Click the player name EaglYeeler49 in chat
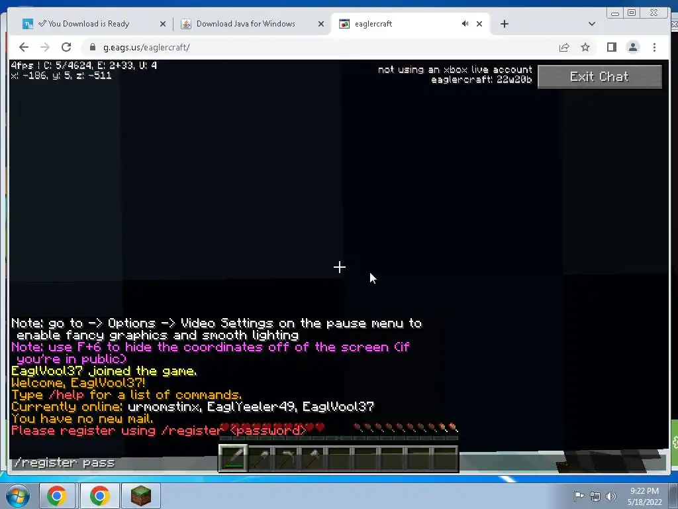Screen dimensions: 678x509 252,407
